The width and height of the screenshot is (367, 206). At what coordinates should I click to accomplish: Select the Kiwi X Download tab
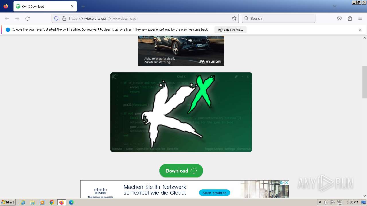[45, 6]
